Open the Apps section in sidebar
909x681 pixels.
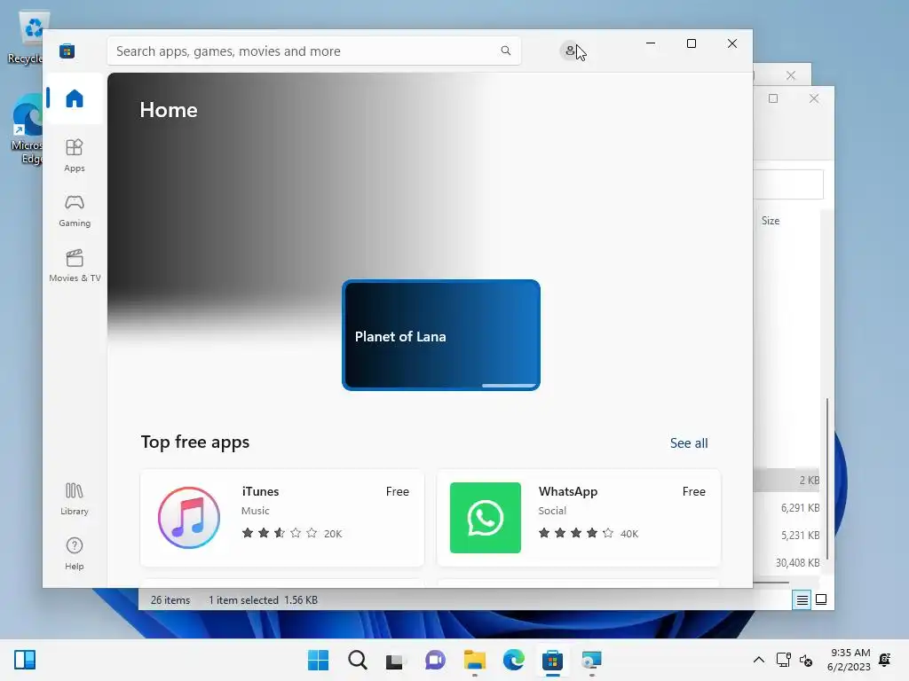pos(75,155)
